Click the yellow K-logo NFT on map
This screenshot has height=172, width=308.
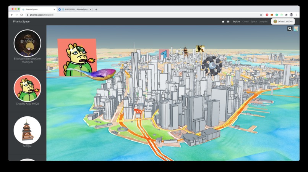(200, 49)
